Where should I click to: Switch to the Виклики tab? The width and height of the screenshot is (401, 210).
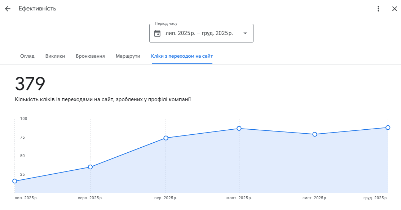(x=55, y=56)
